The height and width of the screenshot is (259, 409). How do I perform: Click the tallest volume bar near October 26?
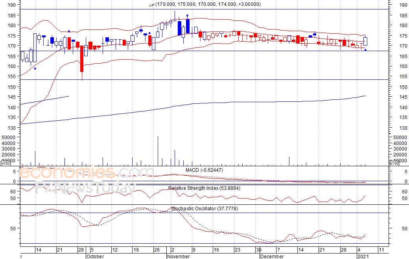click(158, 151)
